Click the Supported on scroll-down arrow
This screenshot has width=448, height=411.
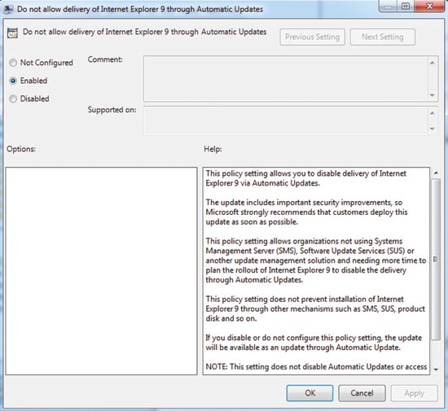click(433, 129)
